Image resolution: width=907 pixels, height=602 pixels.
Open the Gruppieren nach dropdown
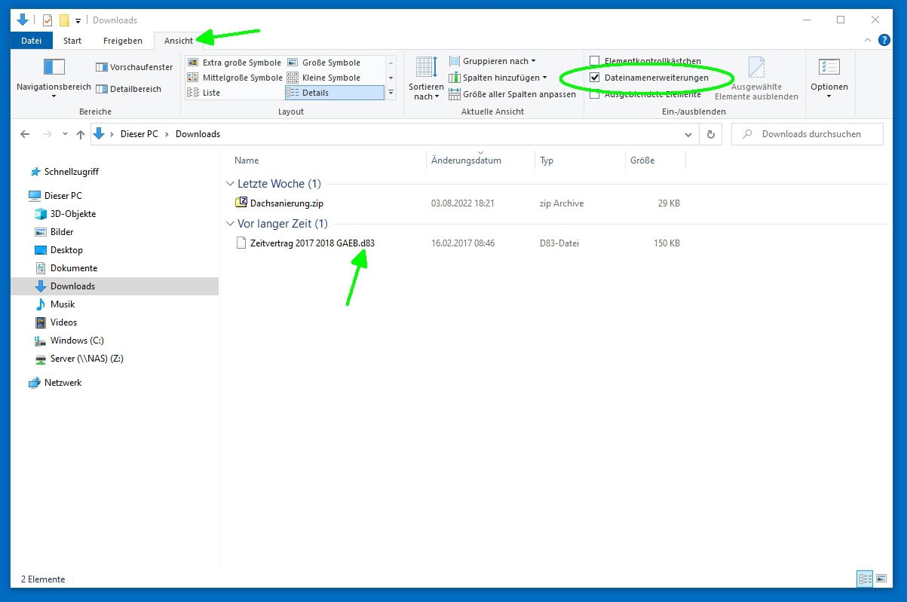[x=492, y=61]
